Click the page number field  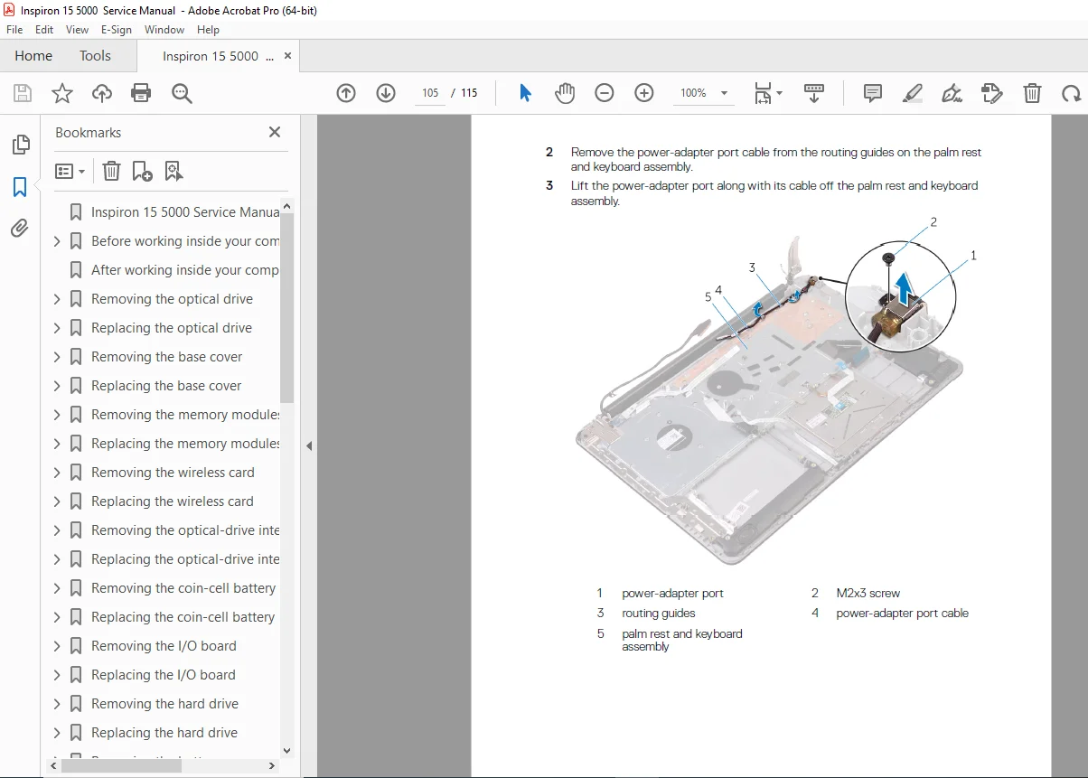pos(430,93)
